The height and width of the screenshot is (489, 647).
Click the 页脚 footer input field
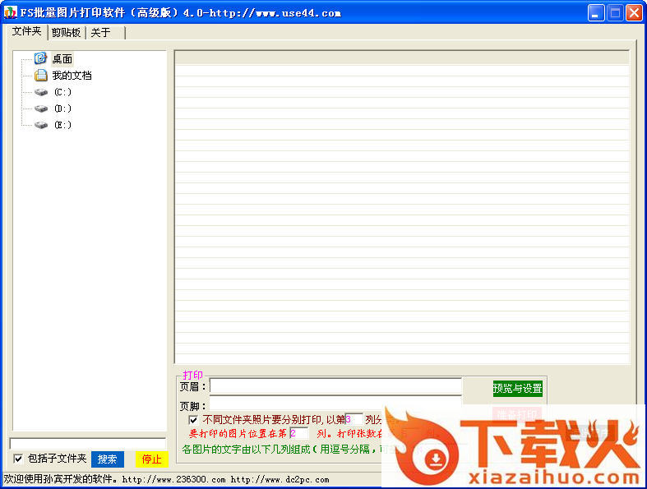pos(335,405)
